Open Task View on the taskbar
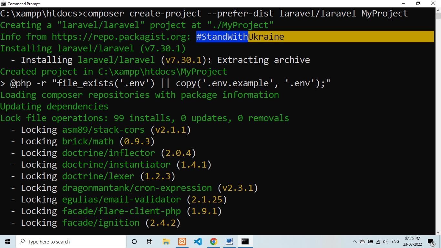Image resolution: width=441 pixels, height=248 pixels. [x=150, y=242]
